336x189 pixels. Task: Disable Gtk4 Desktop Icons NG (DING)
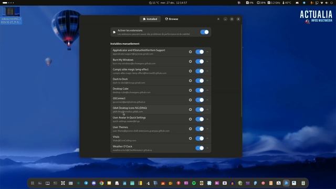click(199, 110)
